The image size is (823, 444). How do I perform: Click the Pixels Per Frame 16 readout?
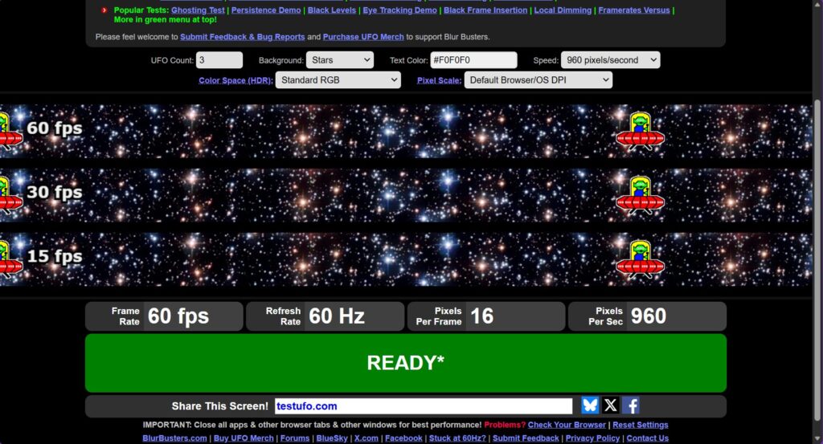click(x=486, y=316)
